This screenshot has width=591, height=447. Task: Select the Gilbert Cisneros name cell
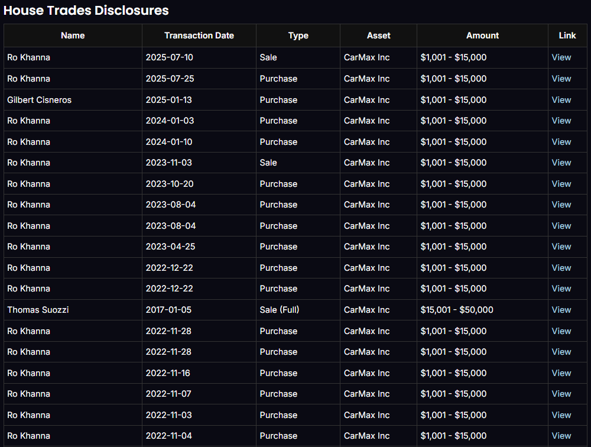point(39,100)
